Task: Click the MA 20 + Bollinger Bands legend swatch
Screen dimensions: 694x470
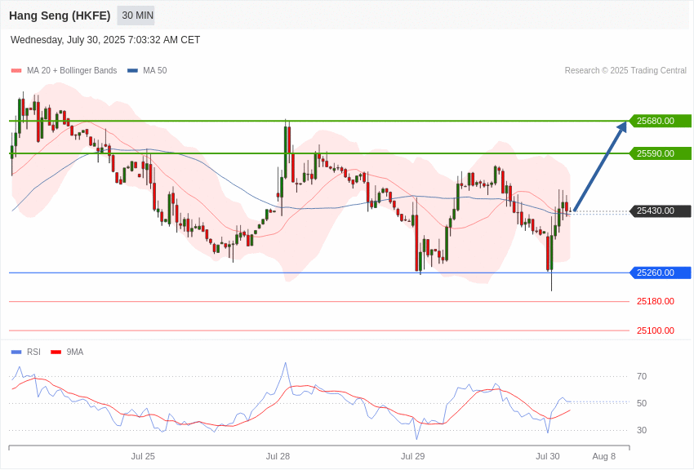Action: [x=16, y=71]
